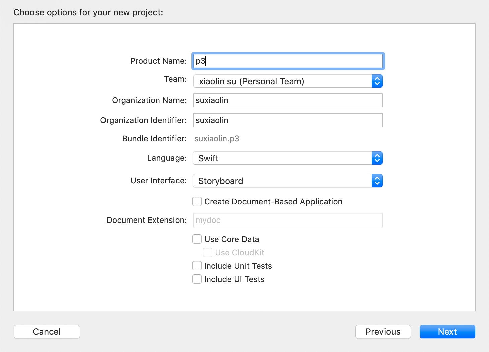Click the Cancel button
Screen dimensions: 489x352
coord(47,332)
